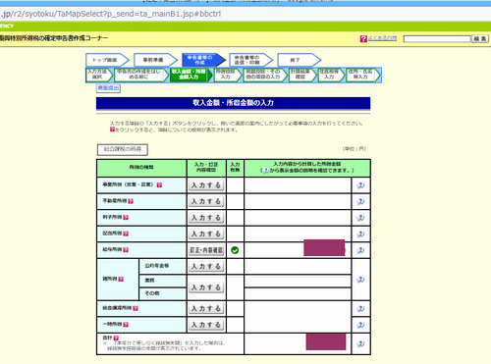The image size is (491, 364).
Task: Open help icon next to 雑所得
Action: click(x=121, y=279)
